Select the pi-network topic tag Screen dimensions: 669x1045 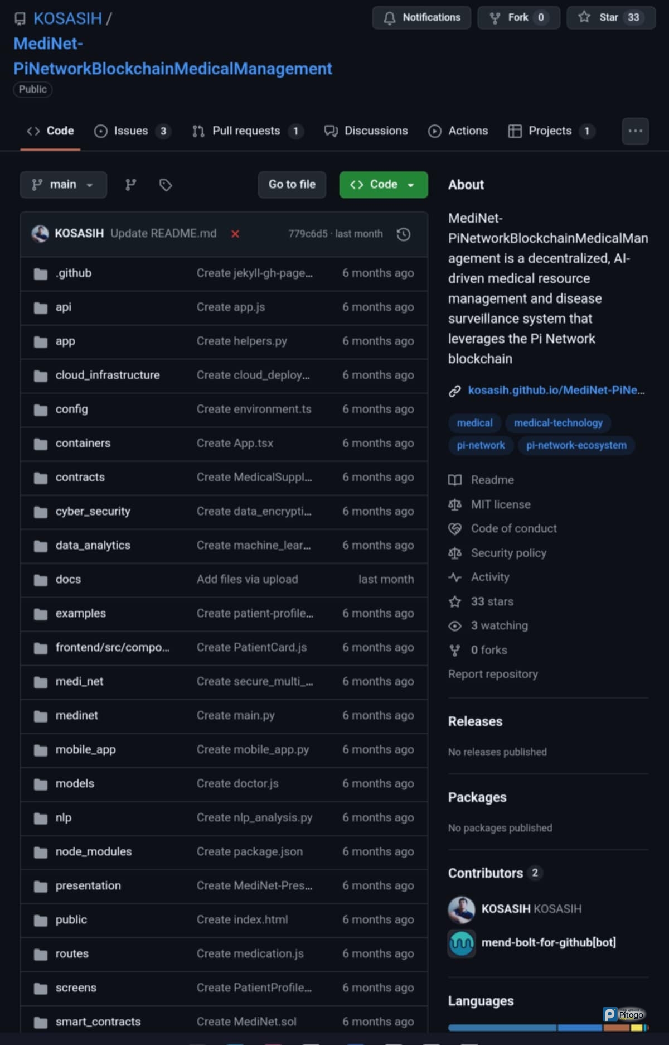click(x=481, y=445)
